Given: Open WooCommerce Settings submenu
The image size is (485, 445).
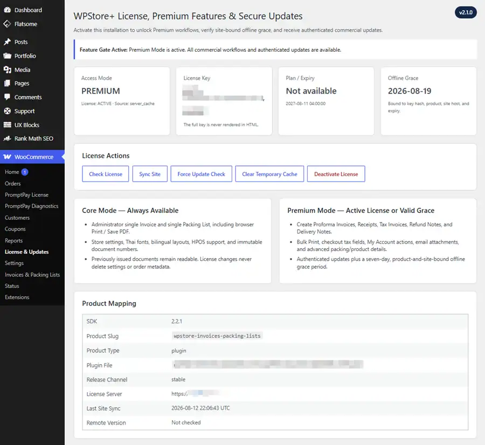Looking at the screenshot, I should click(14, 263).
